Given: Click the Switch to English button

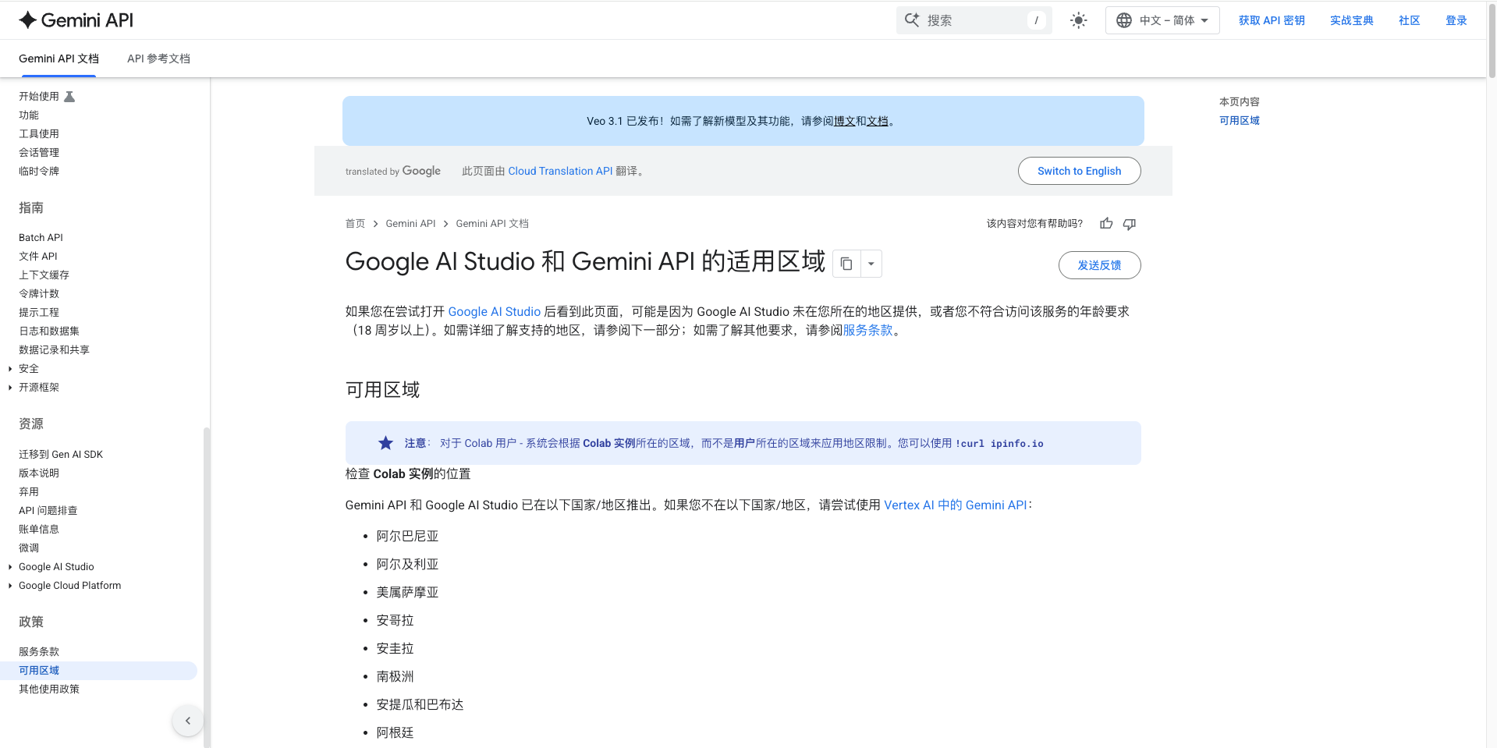Looking at the screenshot, I should pyautogui.click(x=1079, y=171).
